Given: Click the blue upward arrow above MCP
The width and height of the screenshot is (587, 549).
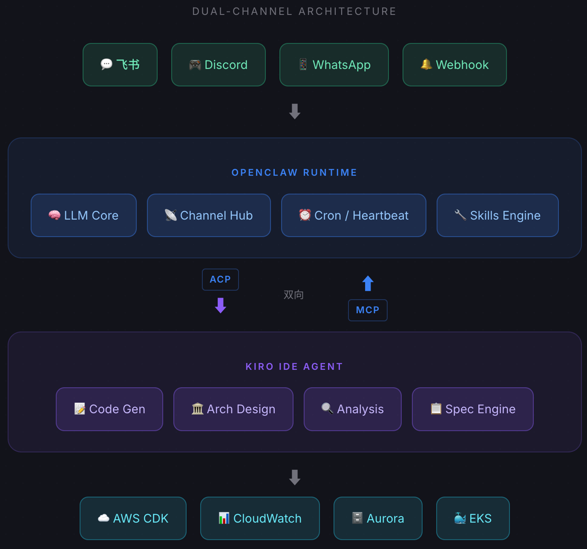Looking at the screenshot, I should pyautogui.click(x=368, y=284).
